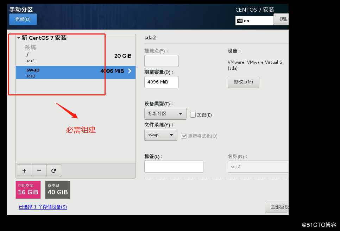Click the 名称(N) field showing sda2

pyautogui.click(x=258, y=167)
